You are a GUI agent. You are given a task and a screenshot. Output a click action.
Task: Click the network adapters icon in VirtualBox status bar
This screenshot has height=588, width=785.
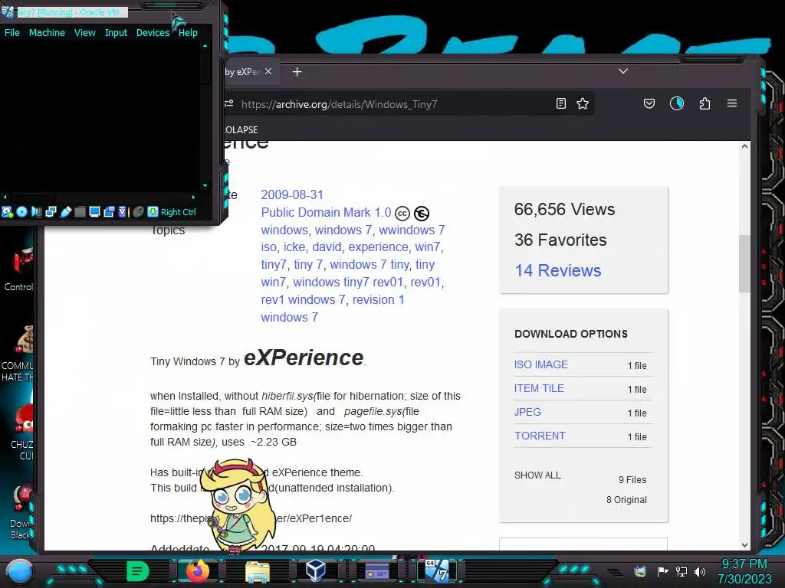pyautogui.click(x=51, y=212)
